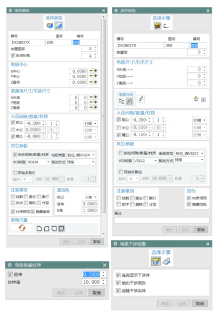Viewport: 221px width, 320px height.
Task: Choose the fourth corner shape icon in 基角位置
Action: [61, 228]
